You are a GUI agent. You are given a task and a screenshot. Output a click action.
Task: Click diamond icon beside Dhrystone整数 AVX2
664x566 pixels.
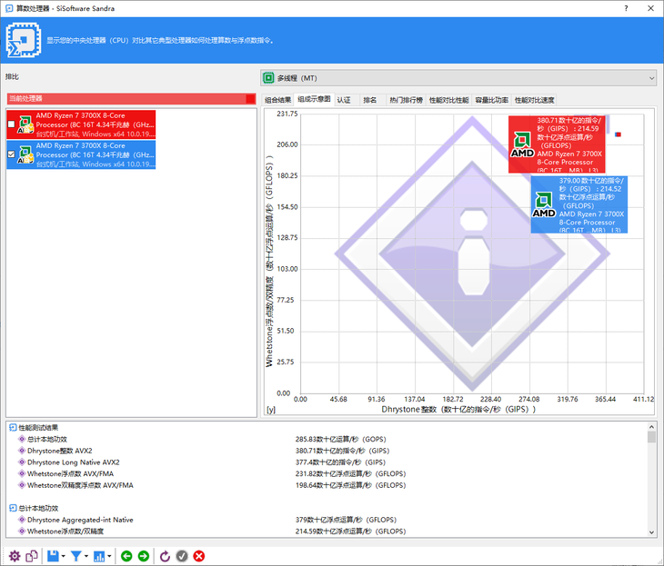(22, 451)
